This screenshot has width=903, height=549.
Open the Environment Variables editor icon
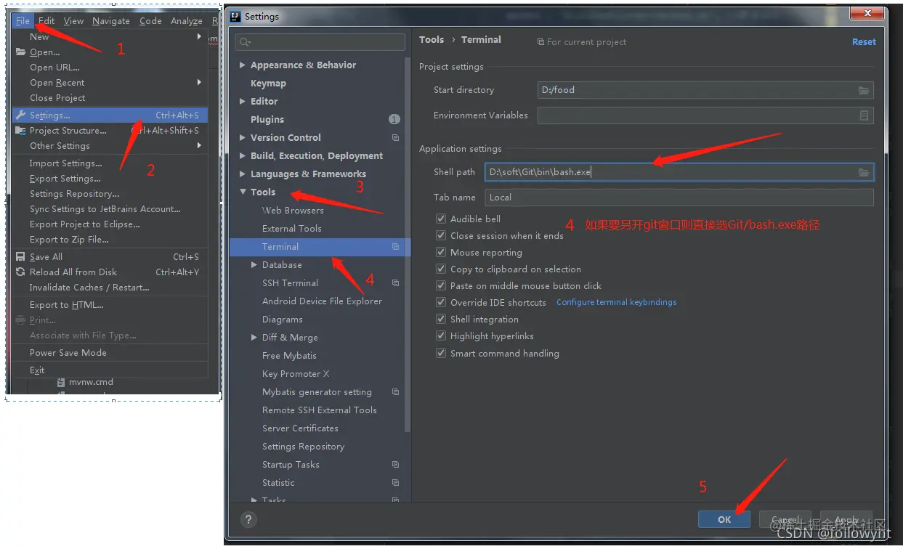pos(864,115)
